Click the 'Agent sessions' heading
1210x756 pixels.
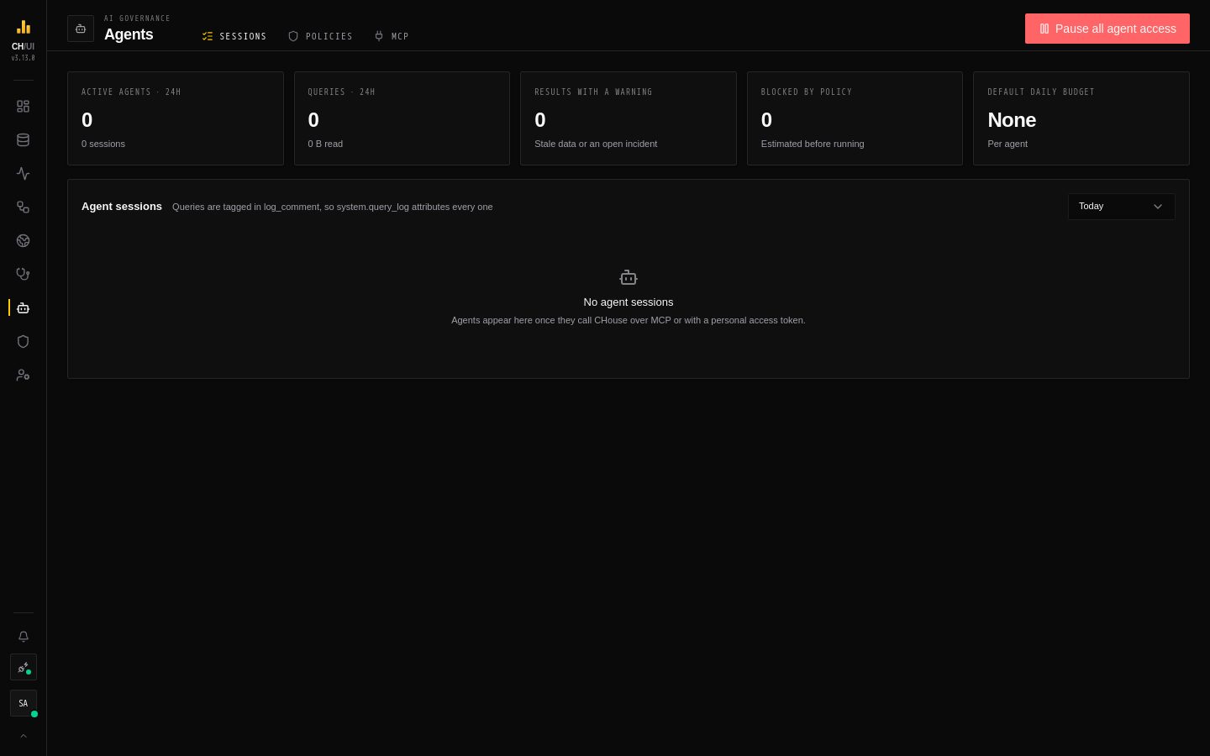click(x=122, y=207)
